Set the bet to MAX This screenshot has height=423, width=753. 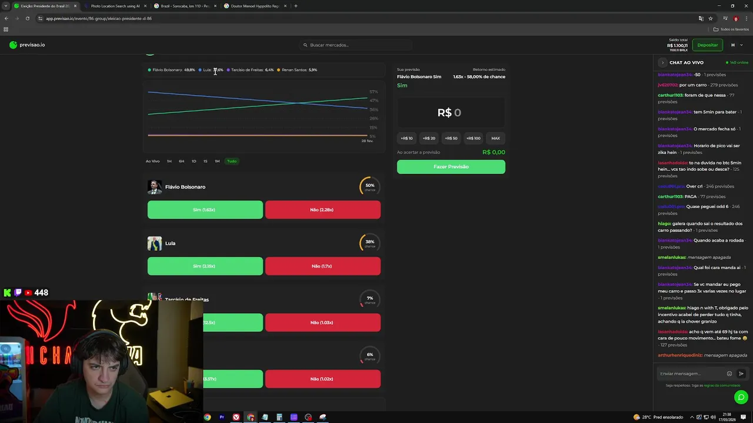click(495, 138)
